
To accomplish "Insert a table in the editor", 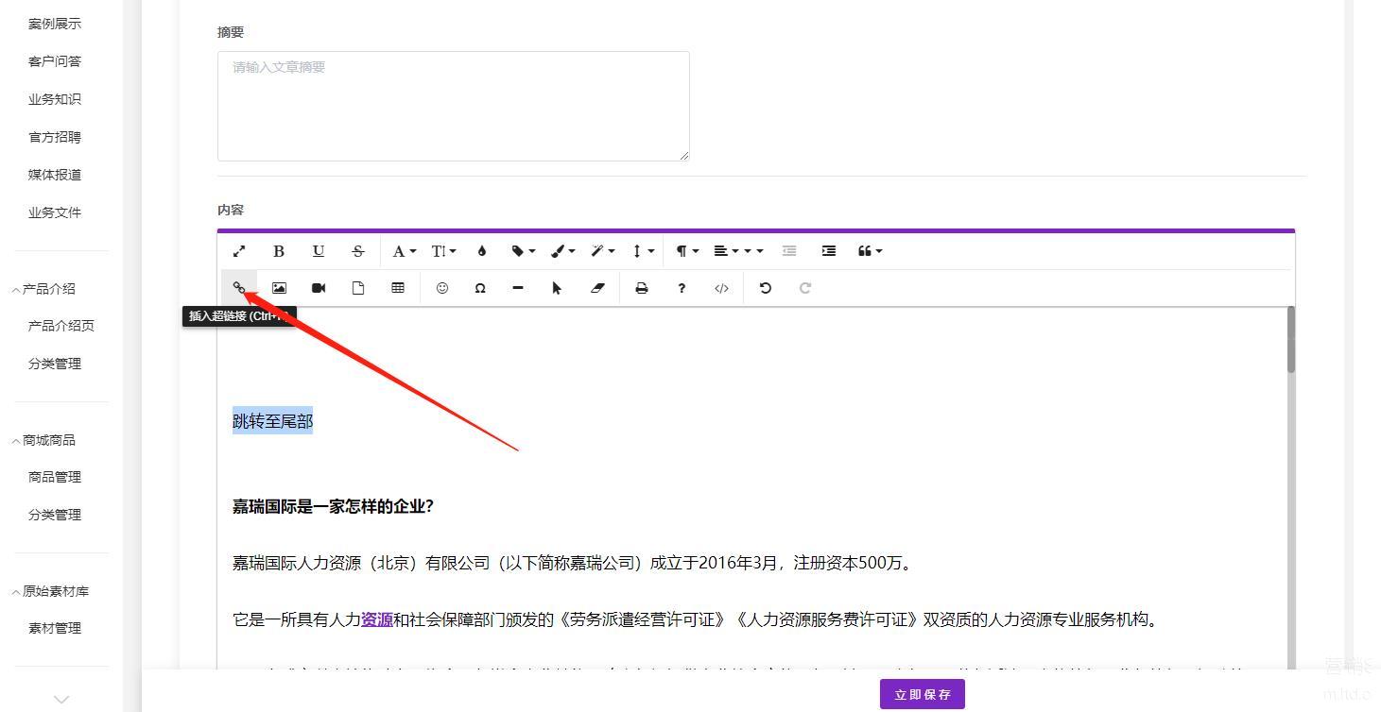I will tap(398, 288).
